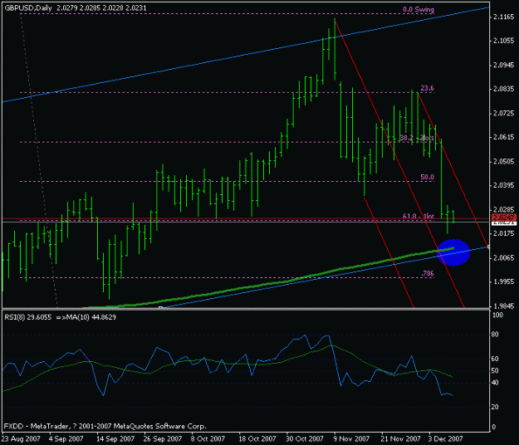Select the '.786' Fibonacci level label
The width and height of the screenshot is (519, 445).
tap(428, 274)
